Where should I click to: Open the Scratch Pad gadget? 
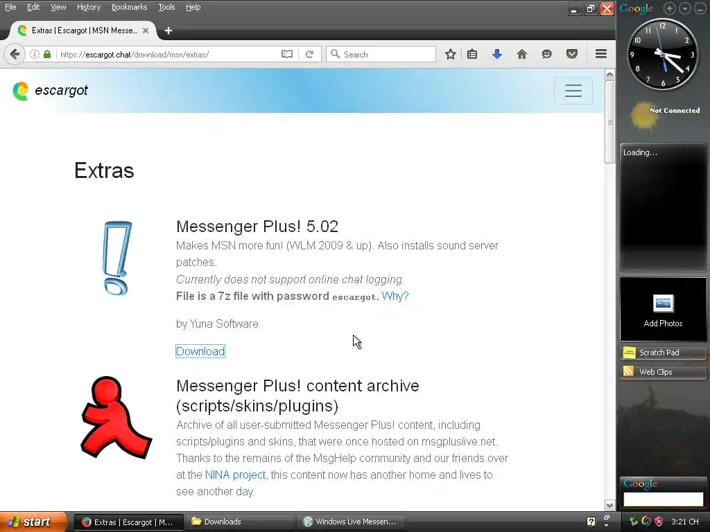pyautogui.click(x=663, y=353)
